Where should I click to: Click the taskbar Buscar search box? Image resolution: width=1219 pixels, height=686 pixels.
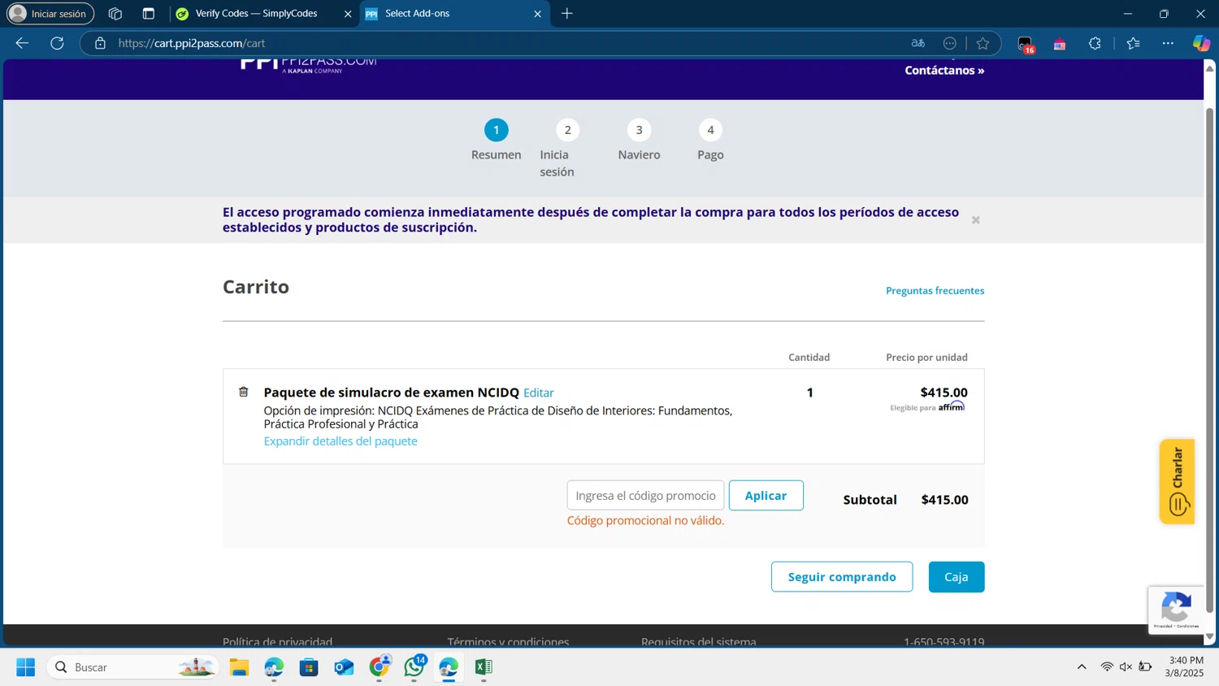pos(133,667)
